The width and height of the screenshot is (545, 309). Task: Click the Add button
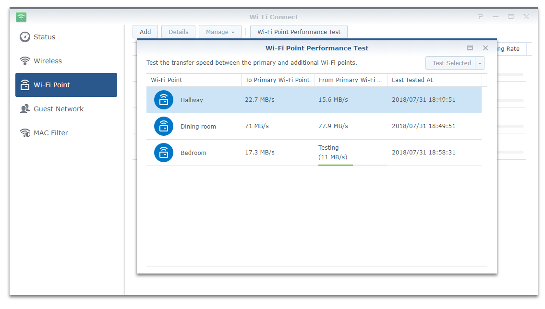(145, 31)
